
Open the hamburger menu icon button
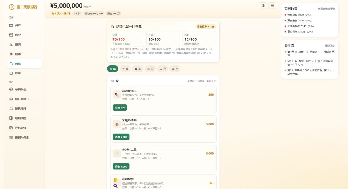point(272,6)
